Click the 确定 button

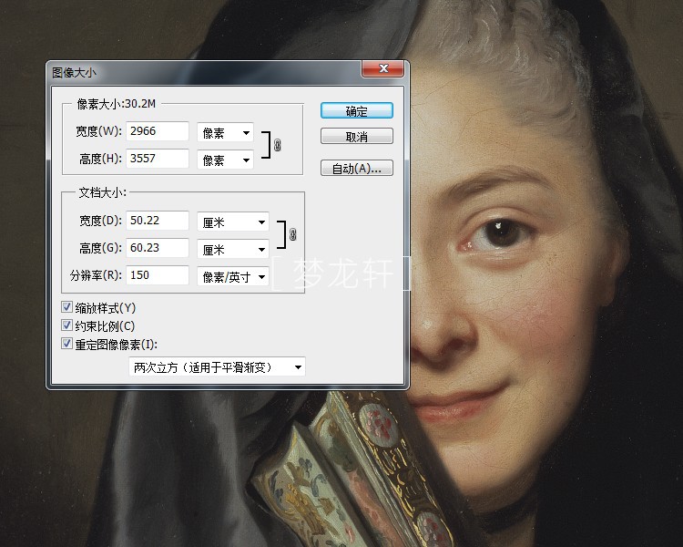(x=357, y=111)
